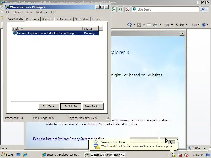The image size is (211, 158).
Task: Select the Applications tab
Action: (x=16, y=19)
